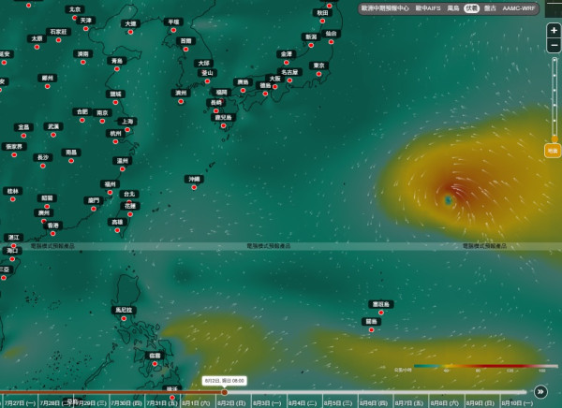Click the red marker under 上海
The image size is (562, 408).
coord(127,130)
